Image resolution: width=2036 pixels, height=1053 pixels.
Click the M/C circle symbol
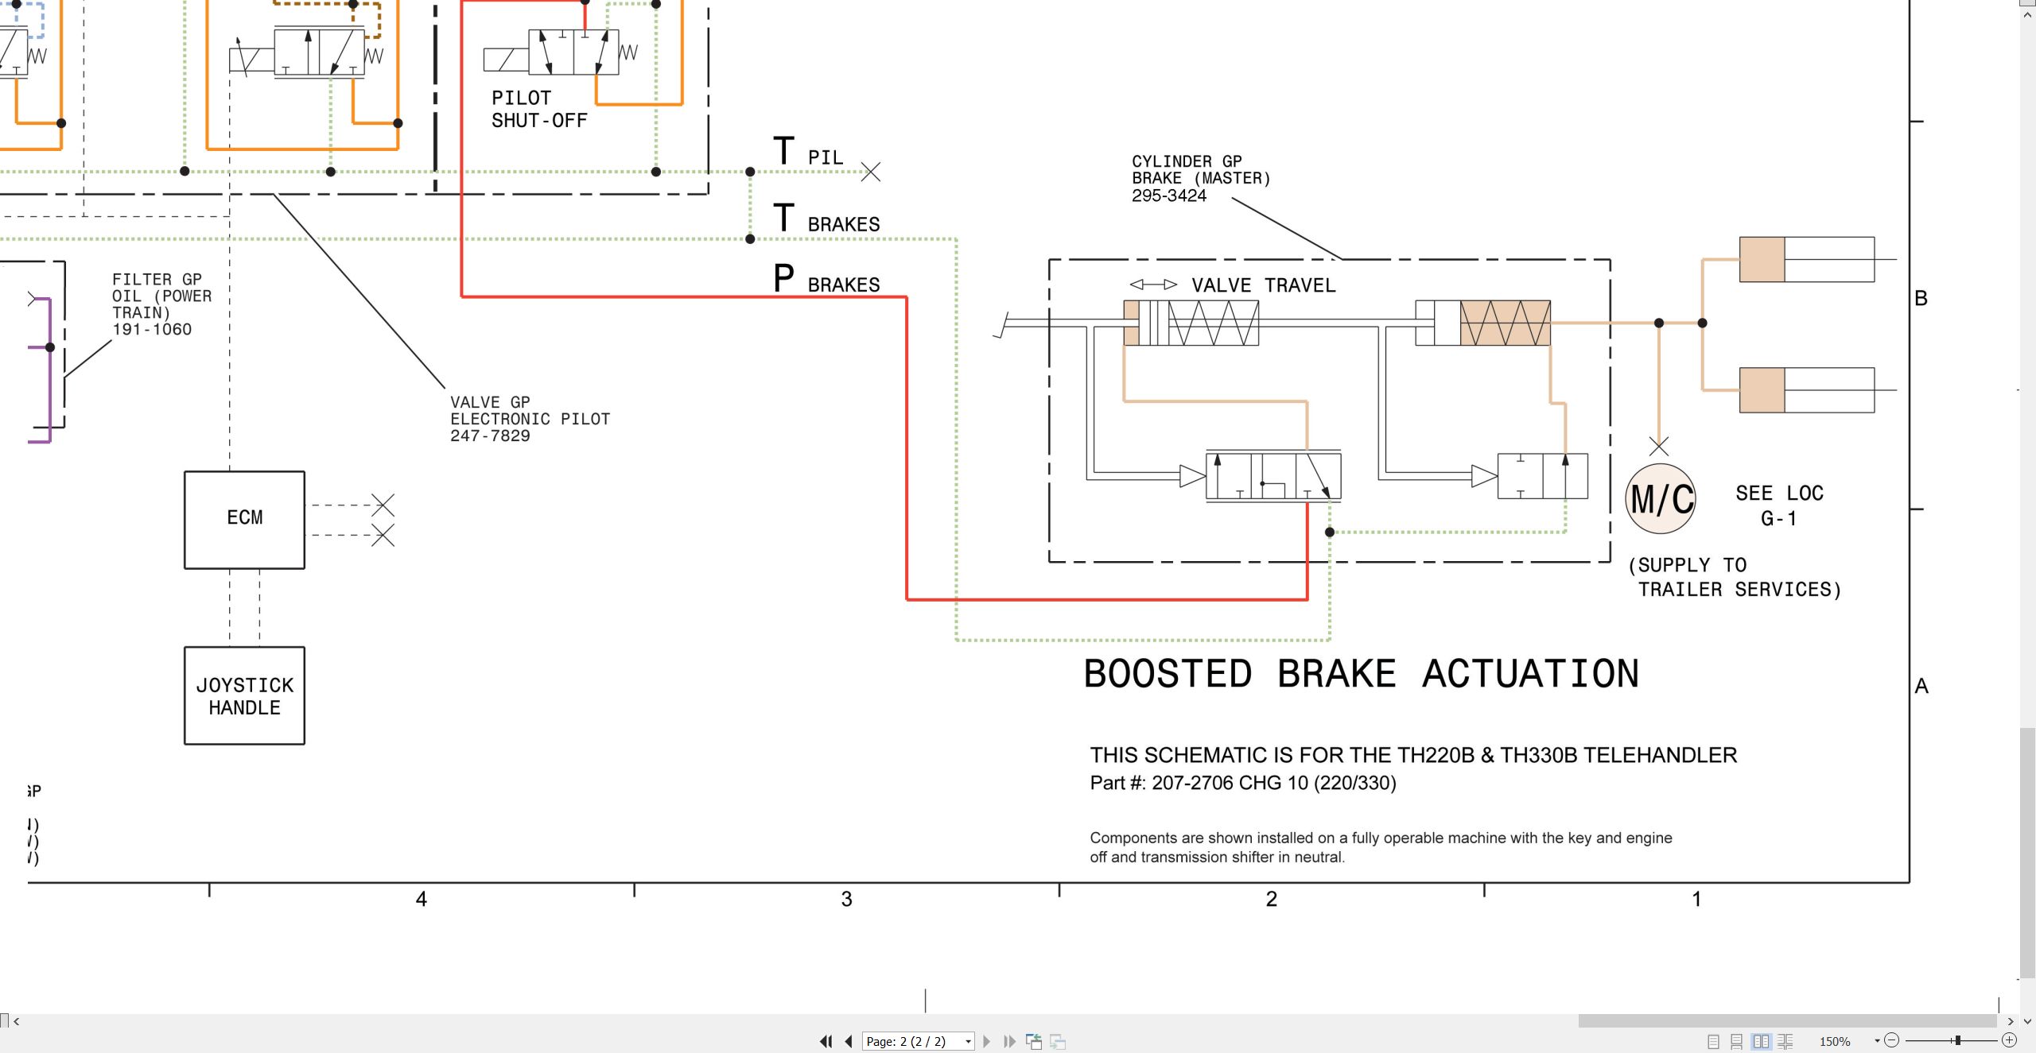[x=1661, y=499]
